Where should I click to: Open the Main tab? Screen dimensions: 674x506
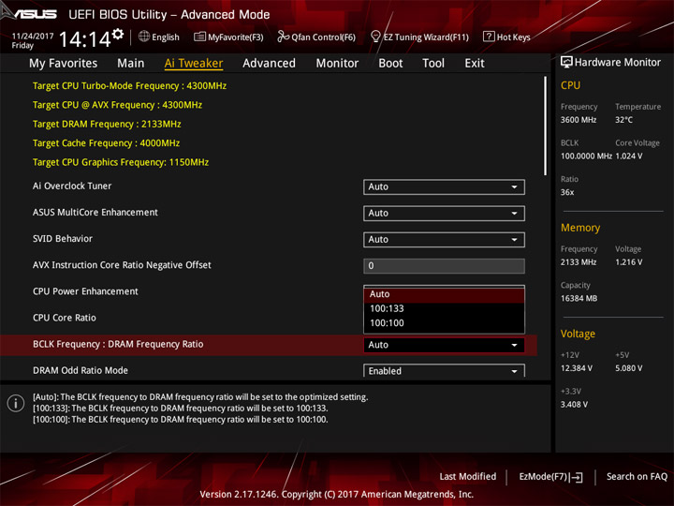[131, 64]
